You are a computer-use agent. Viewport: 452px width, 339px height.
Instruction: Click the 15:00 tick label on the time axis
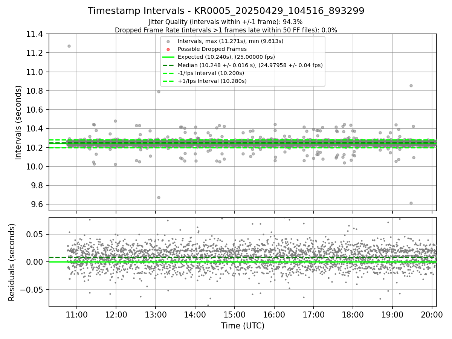(234, 314)
